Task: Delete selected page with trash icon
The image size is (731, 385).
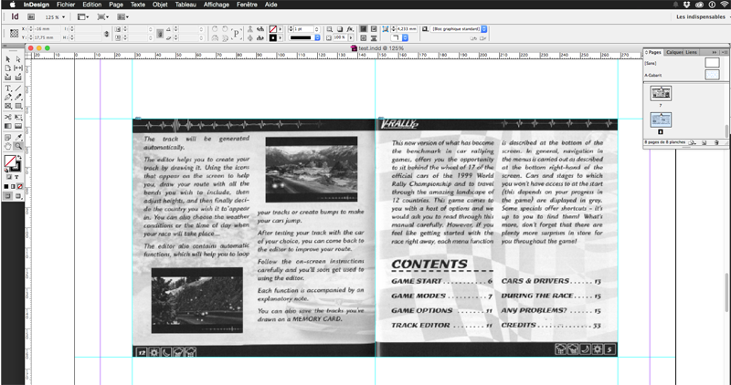Action: [x=716, y=142]
